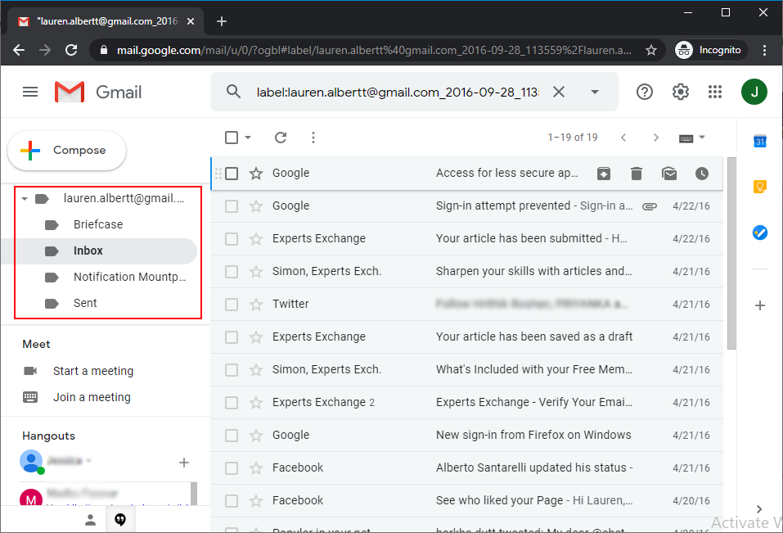Show search options dropdown in search bar
The image size is (783, 533).
point(595,92)
